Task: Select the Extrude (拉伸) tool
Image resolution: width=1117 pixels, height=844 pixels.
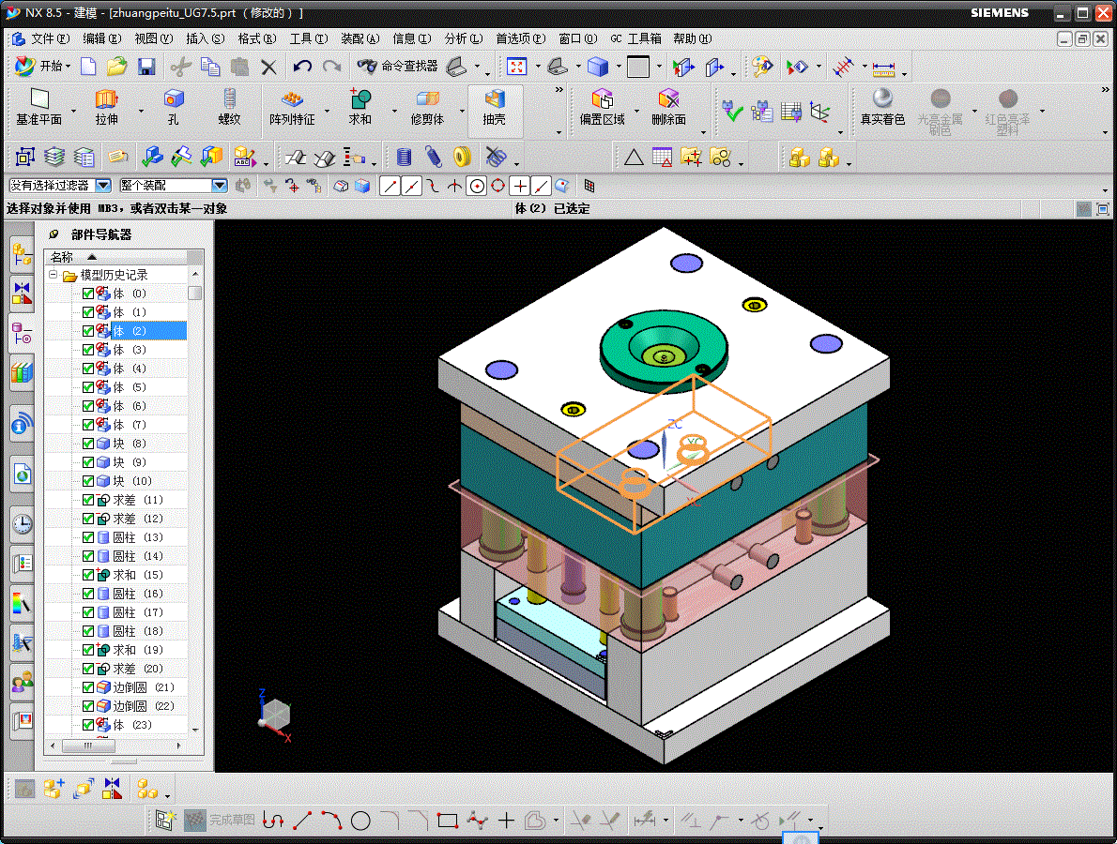Action: [106, 108]
